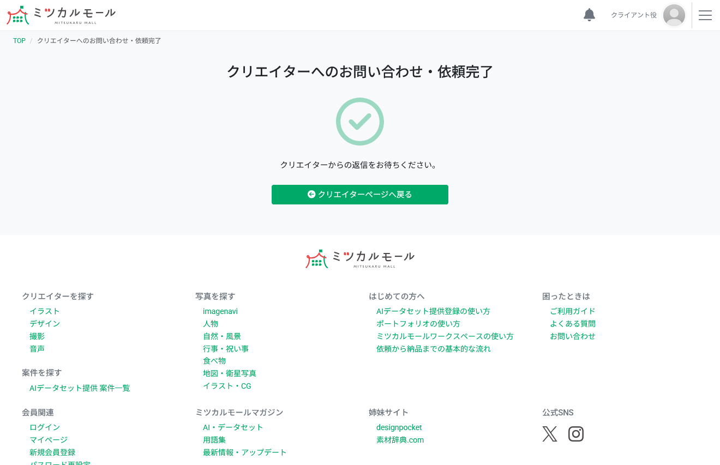The height and width of the screenshot is (465, 720).
Task: Click the green checkmark completion icon
Action: pos(360,121)
